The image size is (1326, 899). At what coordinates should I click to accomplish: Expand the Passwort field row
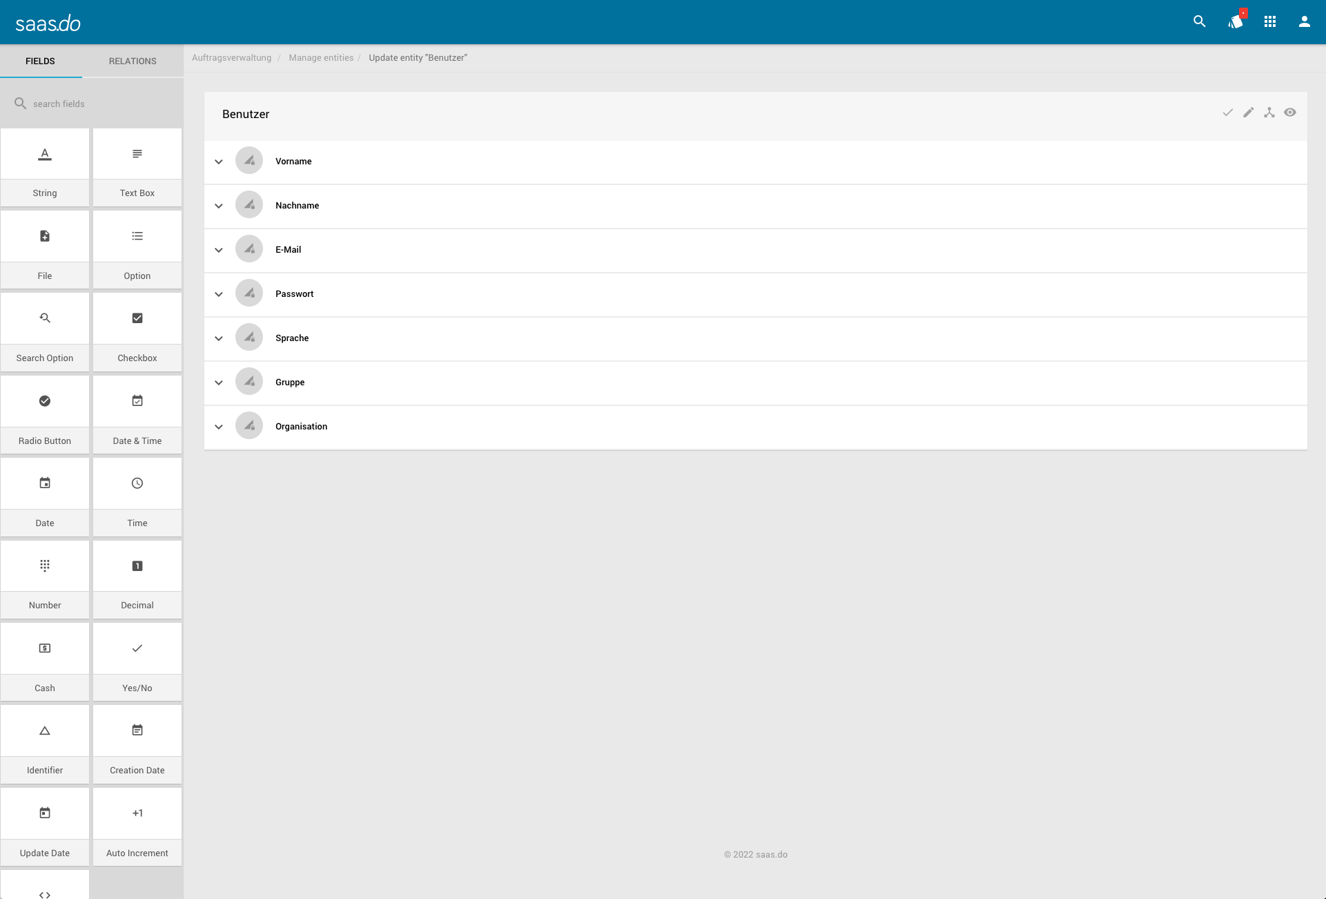(219, 294)
